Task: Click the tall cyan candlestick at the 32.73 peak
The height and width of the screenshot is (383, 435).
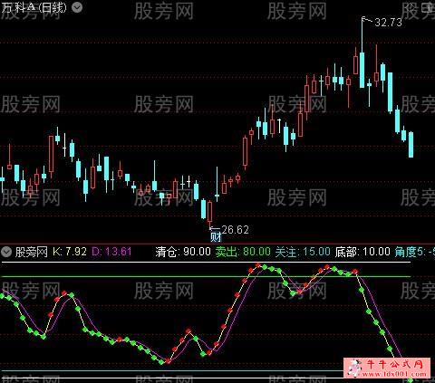Action: tap(362, 70)
